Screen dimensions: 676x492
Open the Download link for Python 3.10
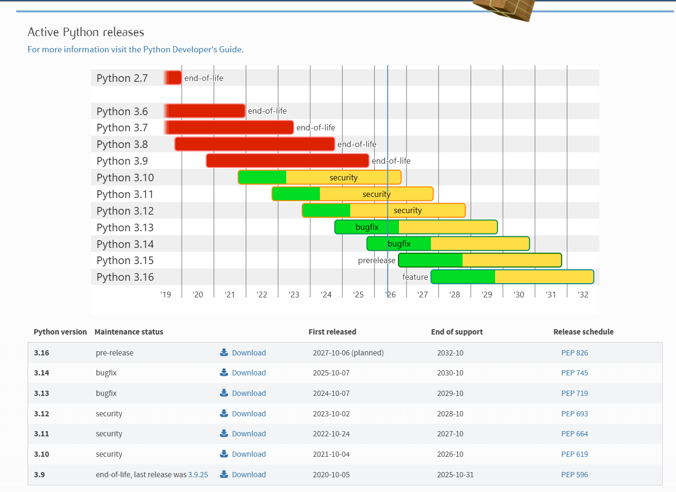[x=249, y=454]
